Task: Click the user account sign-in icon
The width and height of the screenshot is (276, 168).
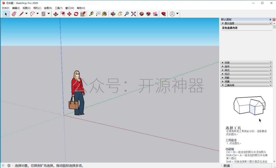Action: [172, 14]
